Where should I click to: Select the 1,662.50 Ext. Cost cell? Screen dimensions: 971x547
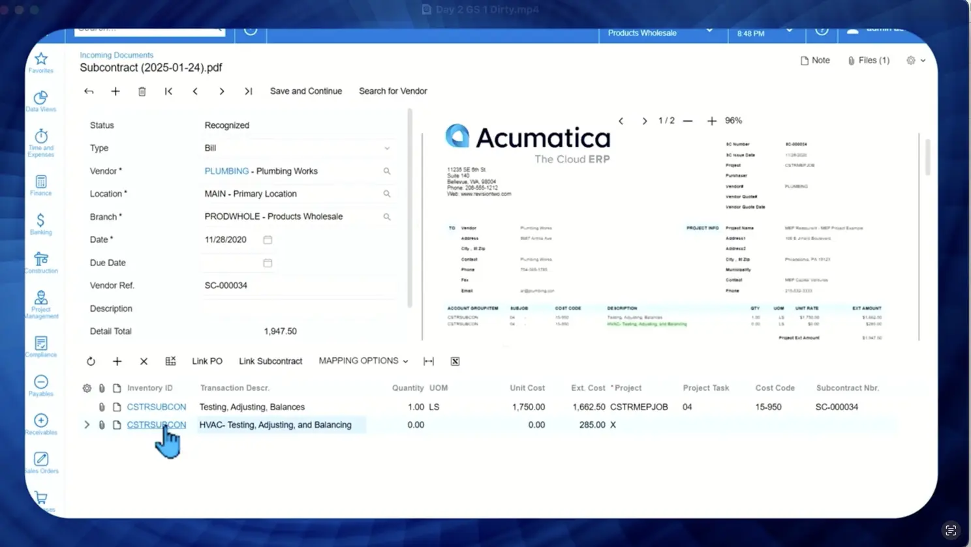pos(589,407)
